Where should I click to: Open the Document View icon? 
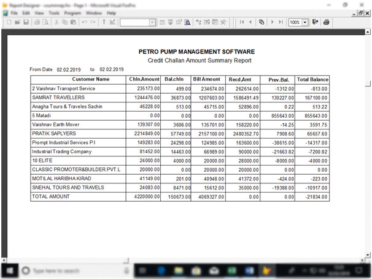pos(187,22)
